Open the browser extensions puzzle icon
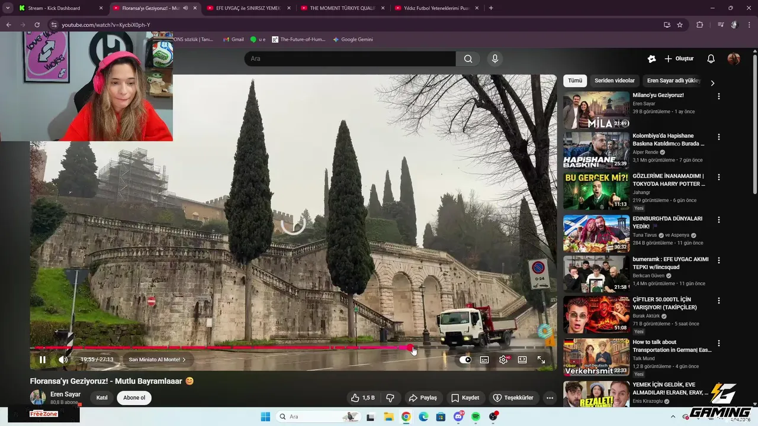Image resolution: width=758 pixels, height=426 pixels. tap(699, 25)
